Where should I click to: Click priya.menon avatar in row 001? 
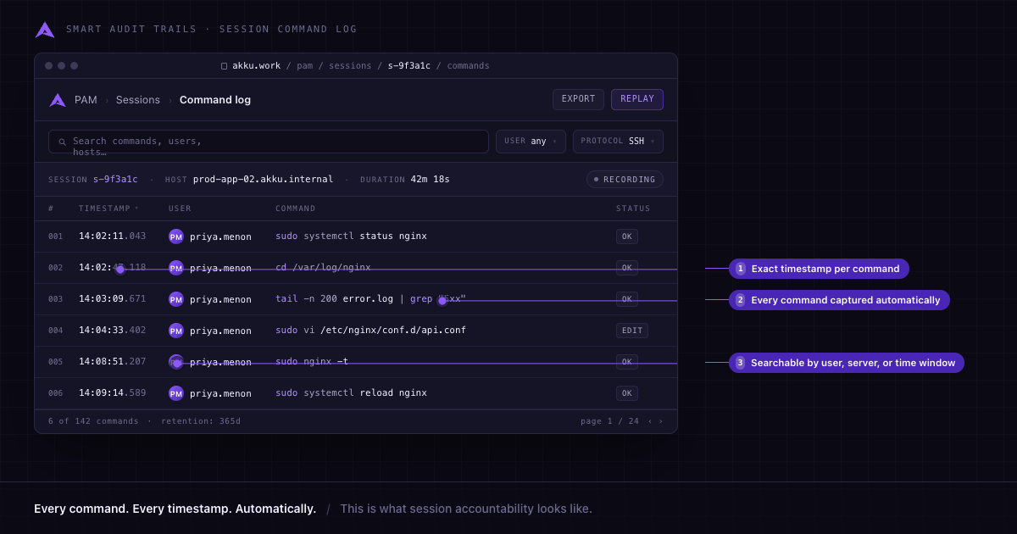click(x=176, y=236)
